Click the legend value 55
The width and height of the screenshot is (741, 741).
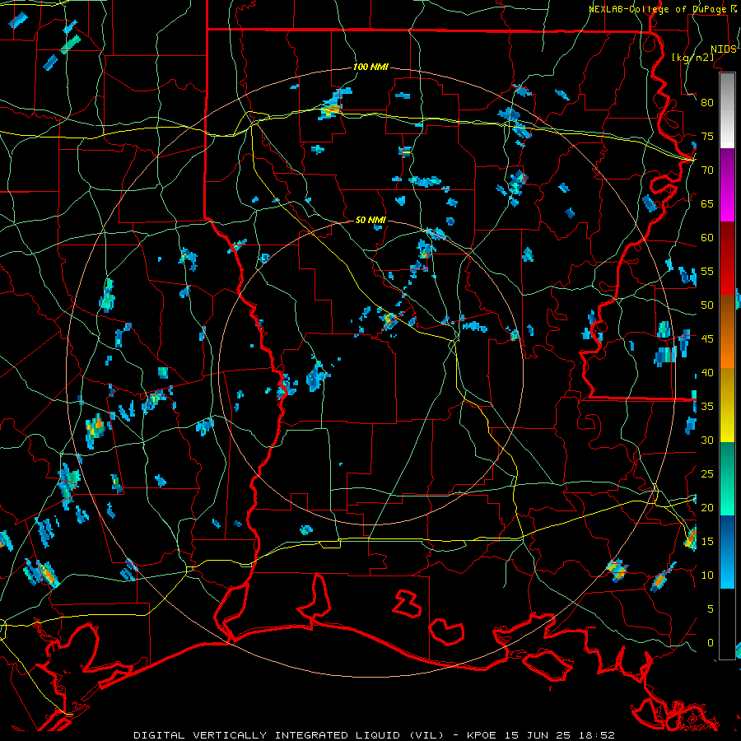click(707, 271)
